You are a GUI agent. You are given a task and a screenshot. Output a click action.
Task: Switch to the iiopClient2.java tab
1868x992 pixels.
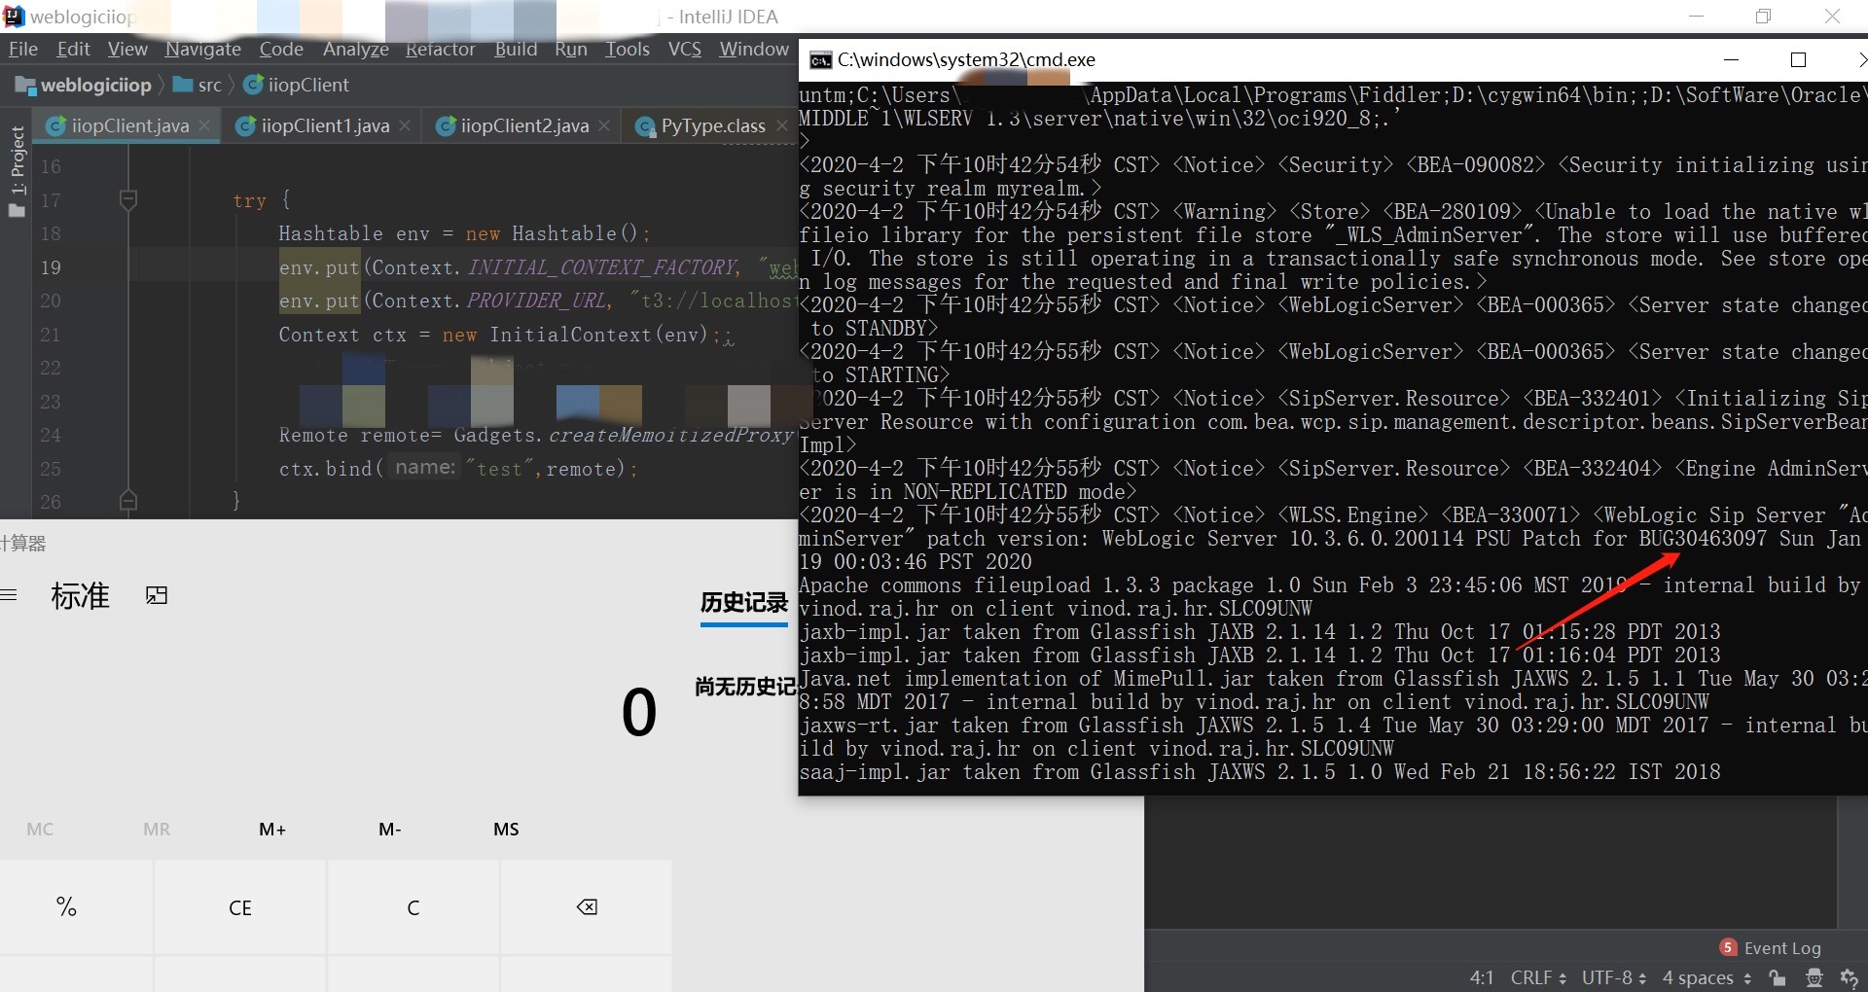coord(524,125)
